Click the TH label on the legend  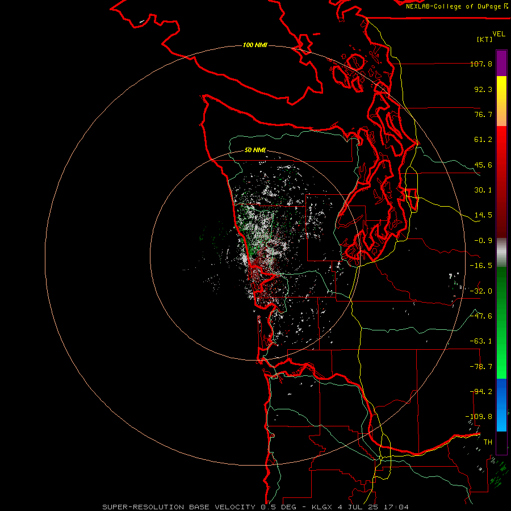click(488, 442)
